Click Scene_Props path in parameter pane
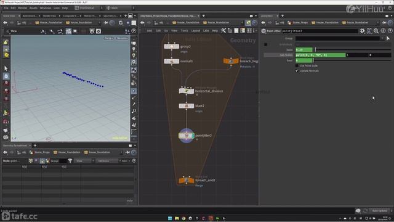The width and height of the screenshot is (394, 222). point(298,23)
